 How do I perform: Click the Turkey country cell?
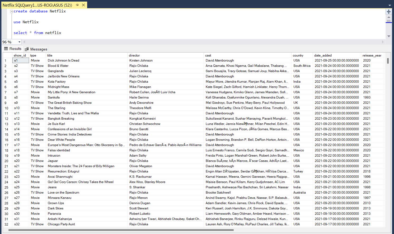302,171
